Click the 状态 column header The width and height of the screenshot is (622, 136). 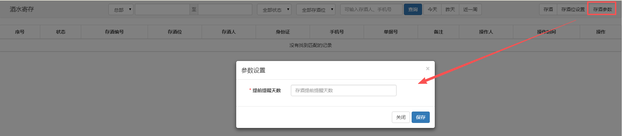click(61, 32)
